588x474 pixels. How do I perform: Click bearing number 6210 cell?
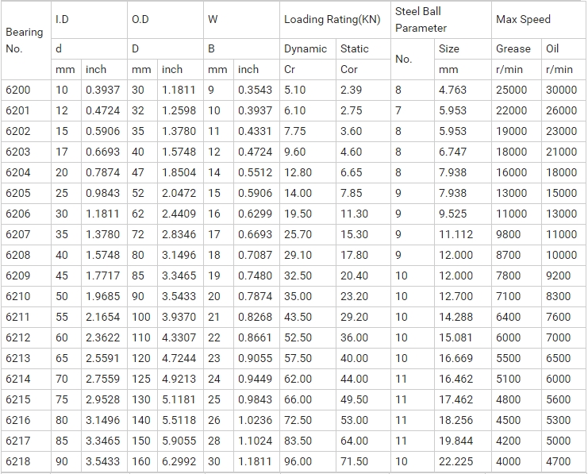pyautogui.click(x=26, y=296)
